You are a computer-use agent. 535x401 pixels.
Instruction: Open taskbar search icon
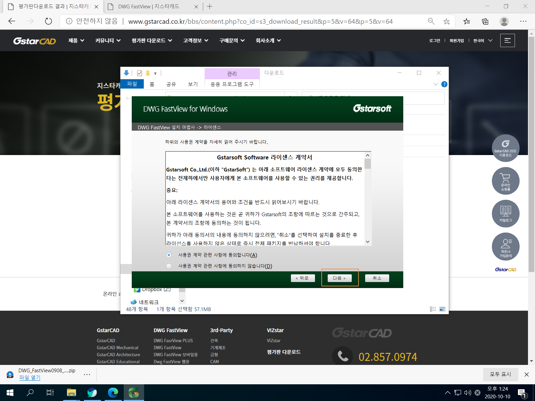(x=30, y=393)
